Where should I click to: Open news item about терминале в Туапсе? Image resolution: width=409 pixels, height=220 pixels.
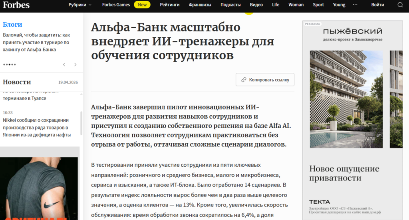point(24,98)
